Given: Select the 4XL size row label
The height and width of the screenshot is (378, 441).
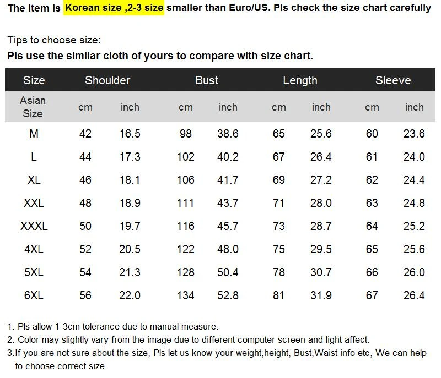Looking at the screenshot, I should click(34, 249).
